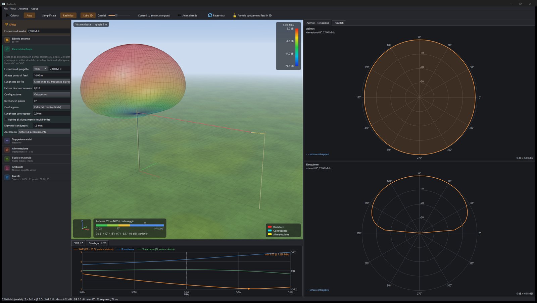Screen dimensions: 537x303
Task: Click the EFHW antenna icon in header
Action: [6, 24]
